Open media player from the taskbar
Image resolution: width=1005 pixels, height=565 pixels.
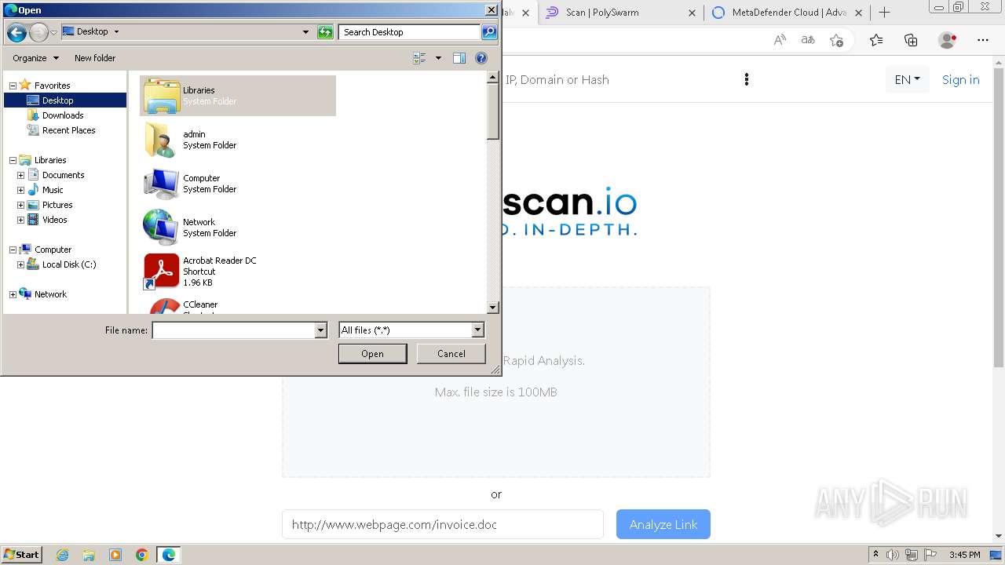pos(115,555)
